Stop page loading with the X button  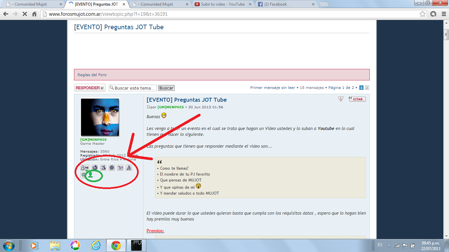point(25,14)
